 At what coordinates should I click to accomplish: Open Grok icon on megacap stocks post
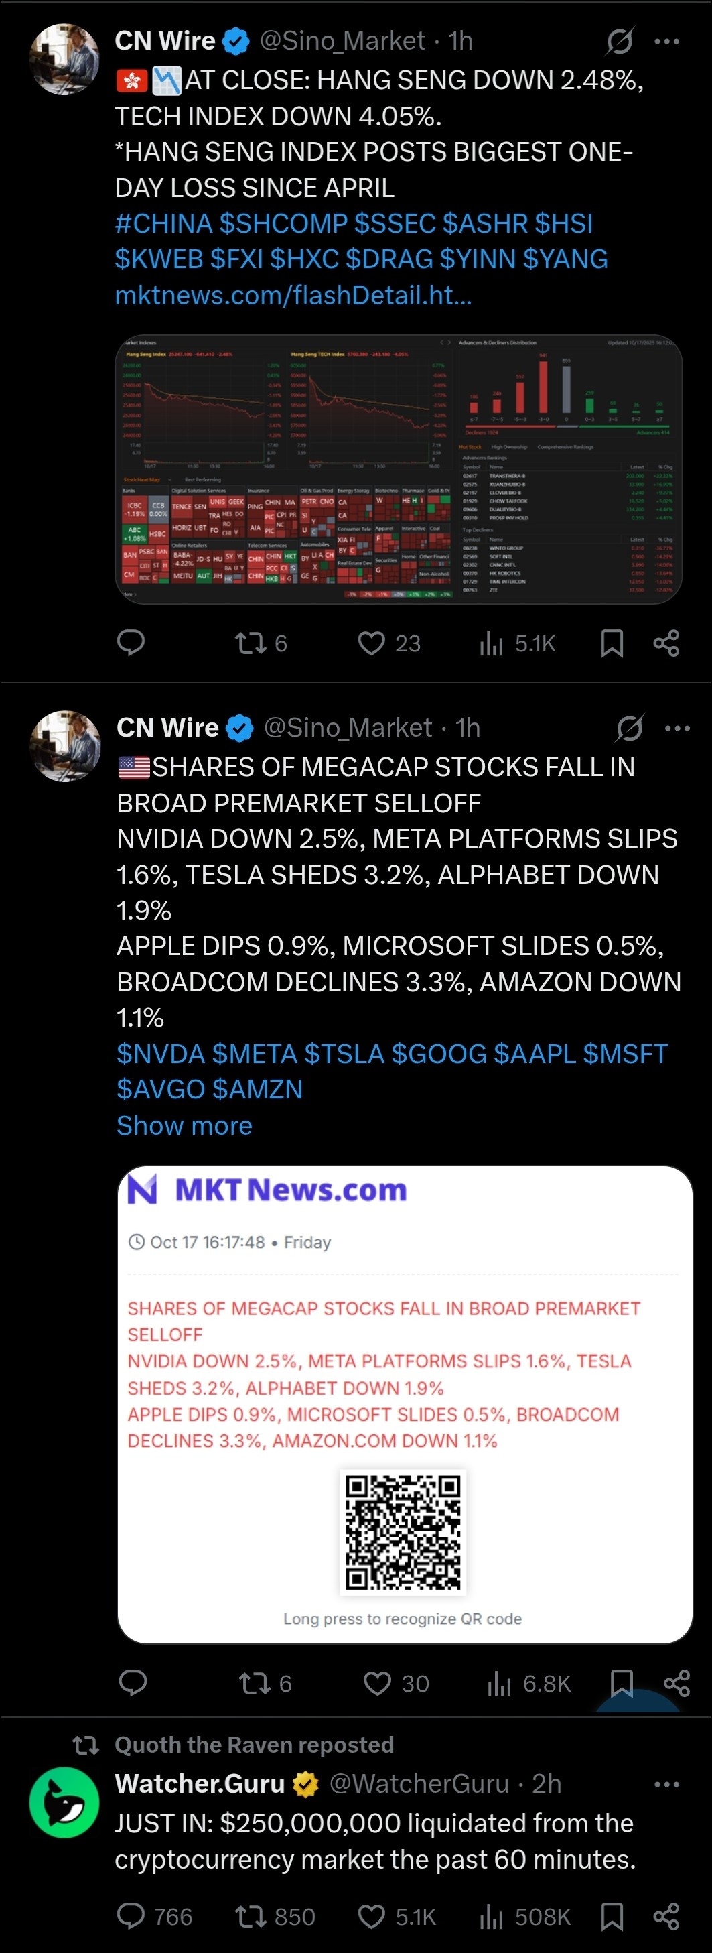(x=630, y=729)
